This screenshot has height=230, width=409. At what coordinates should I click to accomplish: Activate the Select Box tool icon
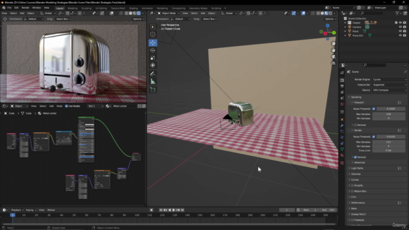153,27
